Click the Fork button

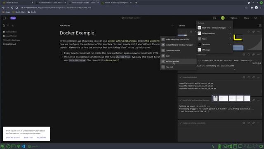[x=255, y=18]
